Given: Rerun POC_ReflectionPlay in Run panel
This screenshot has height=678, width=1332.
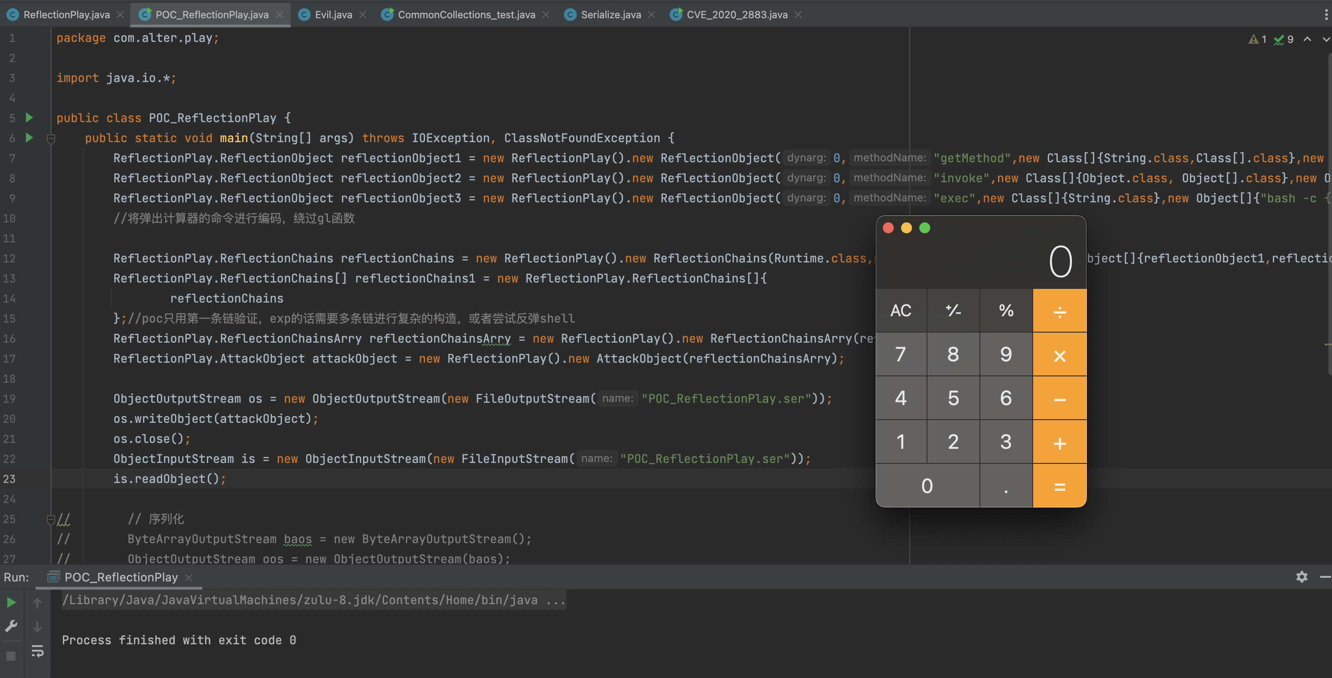Looking at the screenshot, I should 11,603.
